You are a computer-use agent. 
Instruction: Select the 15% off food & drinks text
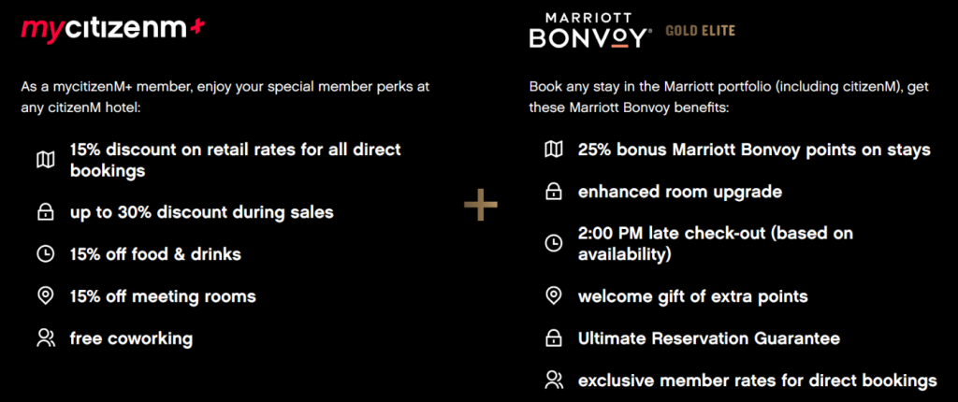[156, 254]
